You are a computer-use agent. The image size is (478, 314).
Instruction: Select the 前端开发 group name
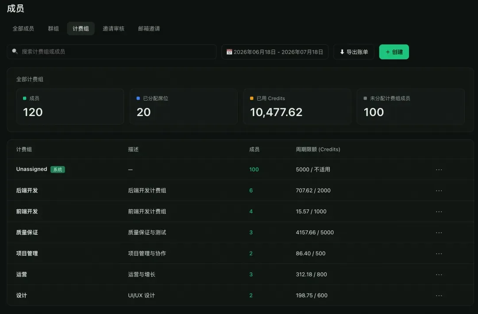click(x=27, y=211)
